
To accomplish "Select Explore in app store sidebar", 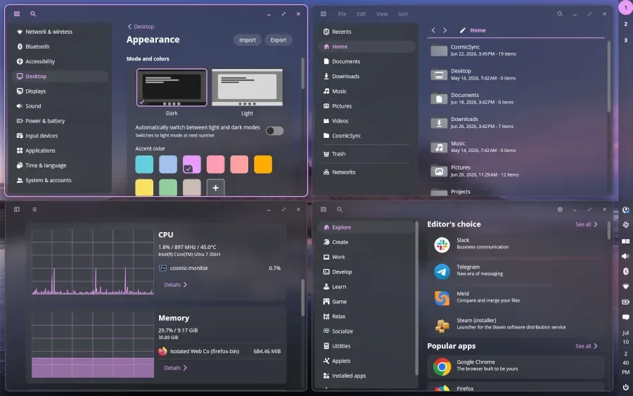I will pyautogui.click(x=366, y=227).
